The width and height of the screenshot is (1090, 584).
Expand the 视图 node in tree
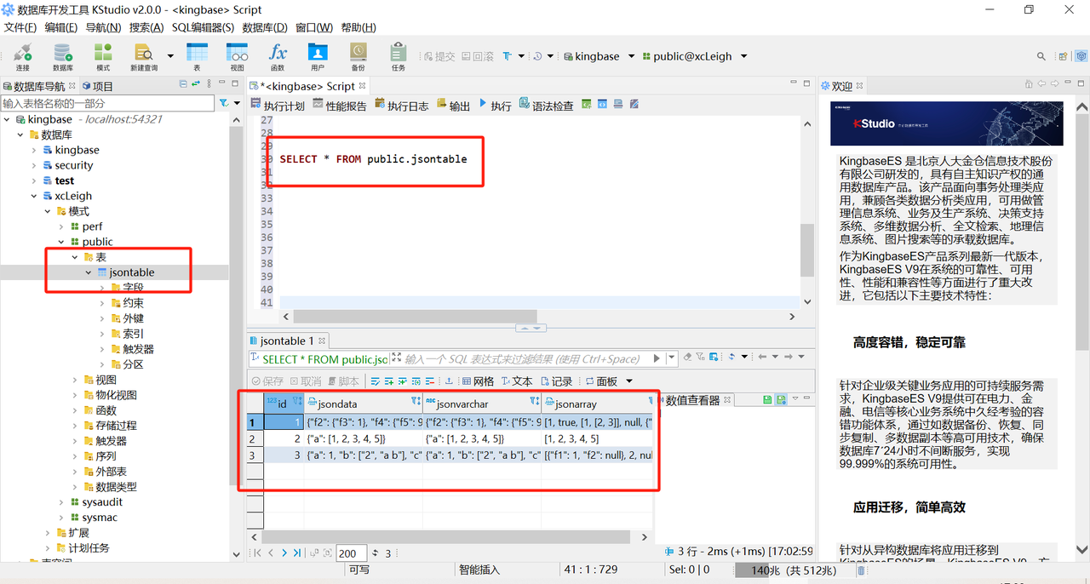point(75,380)
